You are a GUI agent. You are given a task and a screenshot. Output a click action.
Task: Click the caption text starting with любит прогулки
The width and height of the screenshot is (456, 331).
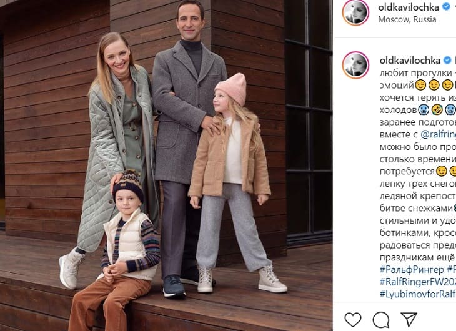click(x=418, y=72)
